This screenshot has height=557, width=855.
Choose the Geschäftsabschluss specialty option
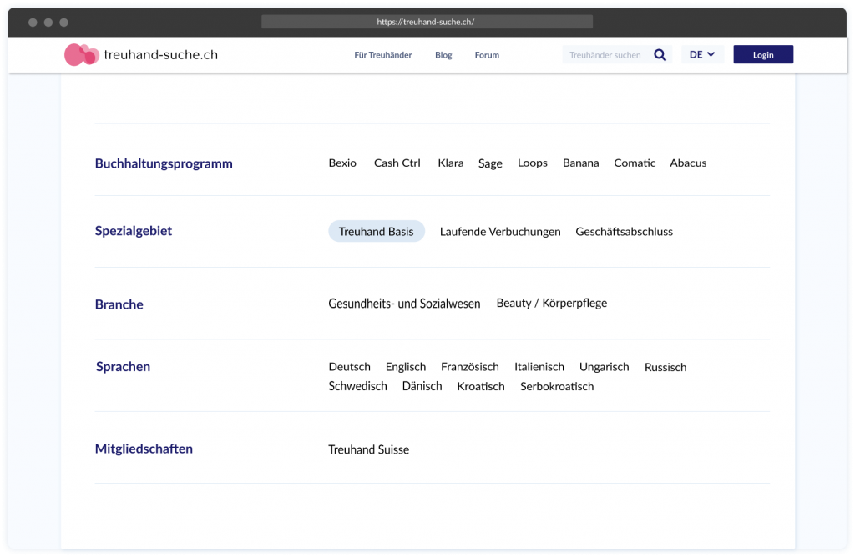click(x=624, y=232)
